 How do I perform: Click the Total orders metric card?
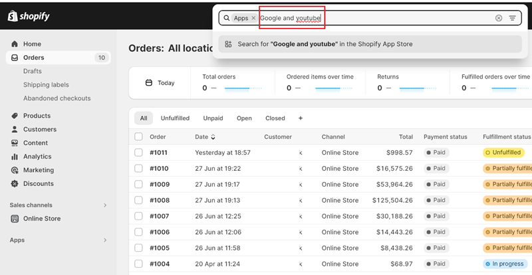click(233, 83)
